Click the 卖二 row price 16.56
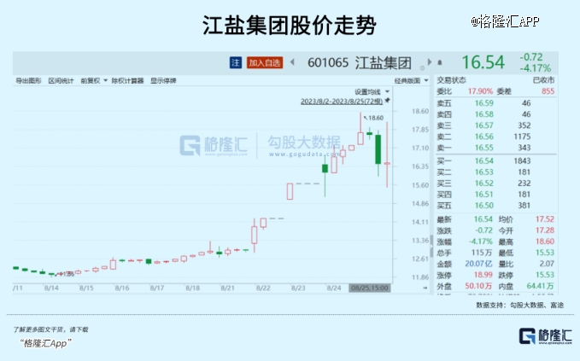Viewport: 580px width, 361px height. click(x=484, y=137)
